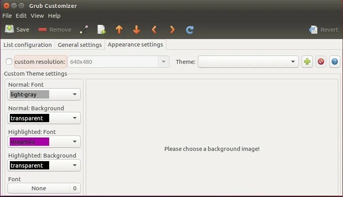Screen dimensions: 343x197
Task: Click the None font chooser button
Action: pos(44,188)
